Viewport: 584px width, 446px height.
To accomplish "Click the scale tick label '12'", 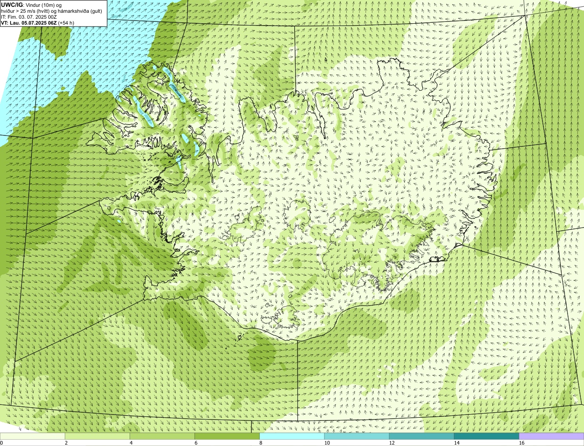I will [x=391, y=443].
